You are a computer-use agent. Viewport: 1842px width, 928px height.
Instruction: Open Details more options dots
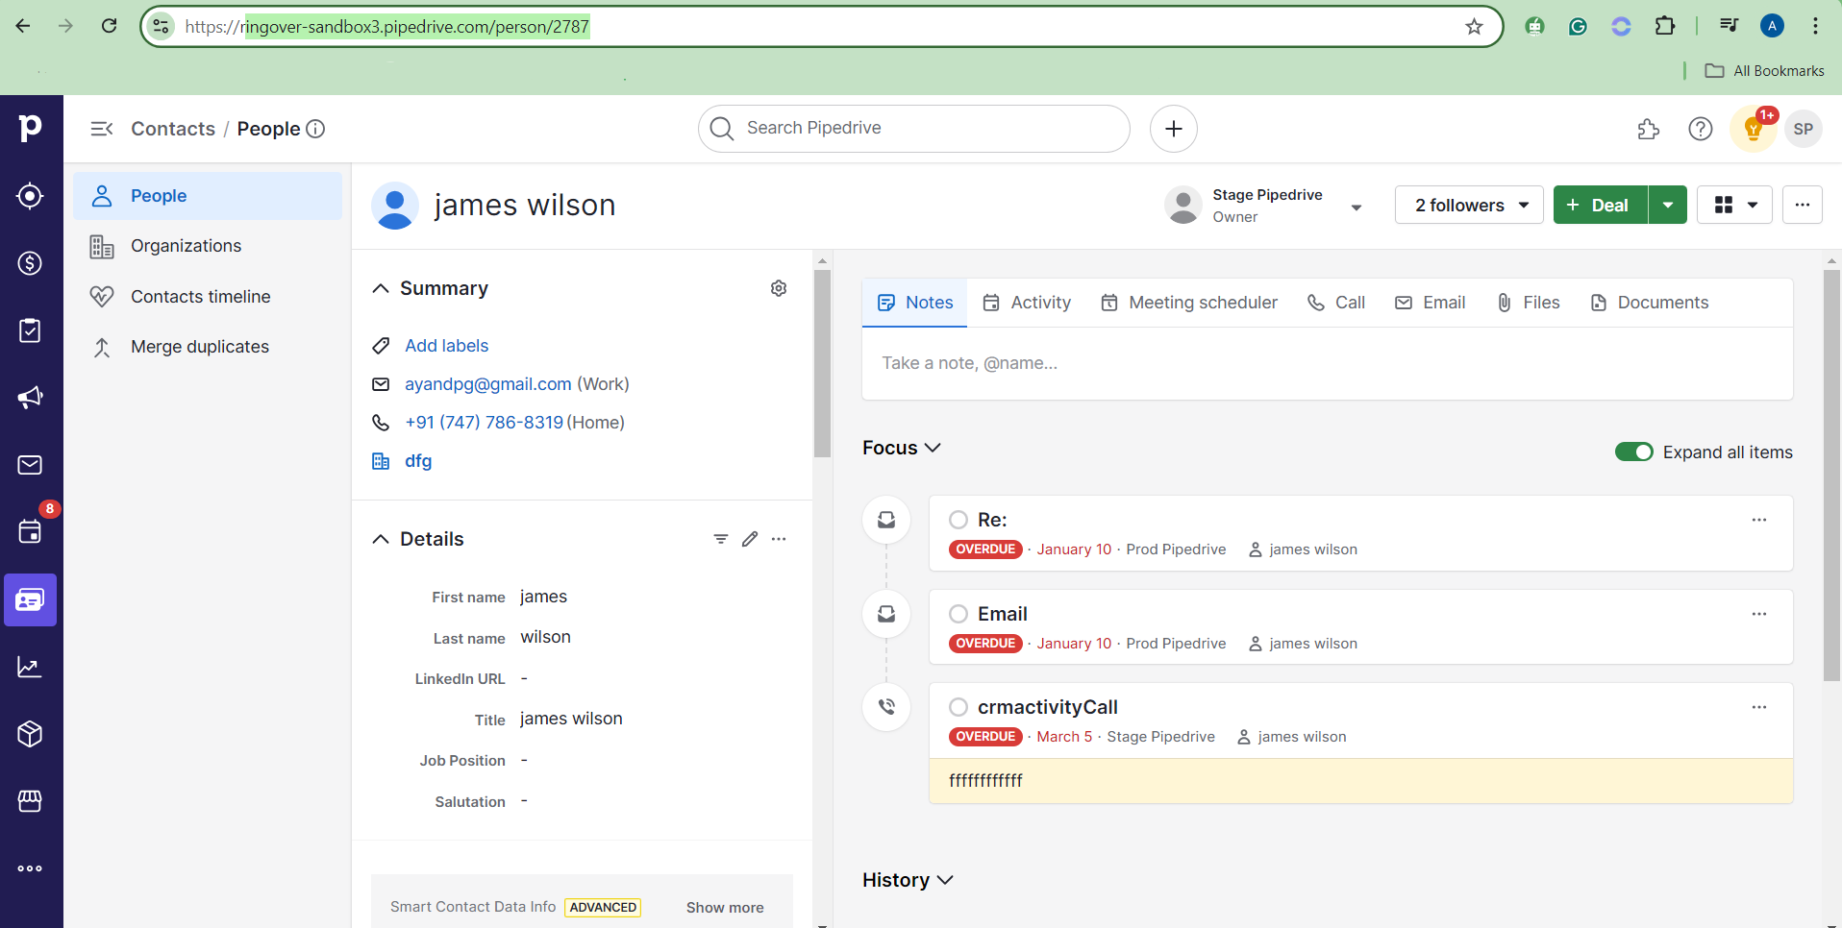click(779, 539)
